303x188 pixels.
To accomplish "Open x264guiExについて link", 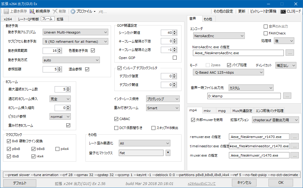I will pyautogui.click(x=202, y=184).
